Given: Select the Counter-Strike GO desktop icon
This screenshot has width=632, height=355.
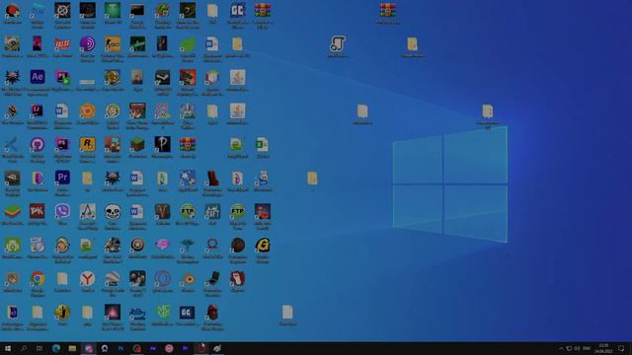Looking at the screenshot, I should coord(112,43).
